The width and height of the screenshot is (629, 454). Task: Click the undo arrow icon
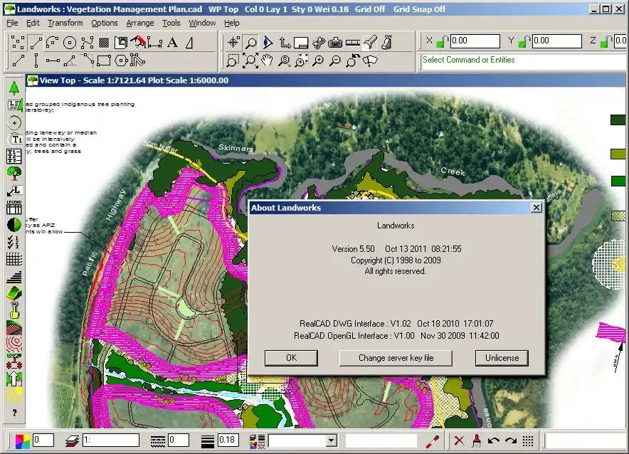point(493,440)
